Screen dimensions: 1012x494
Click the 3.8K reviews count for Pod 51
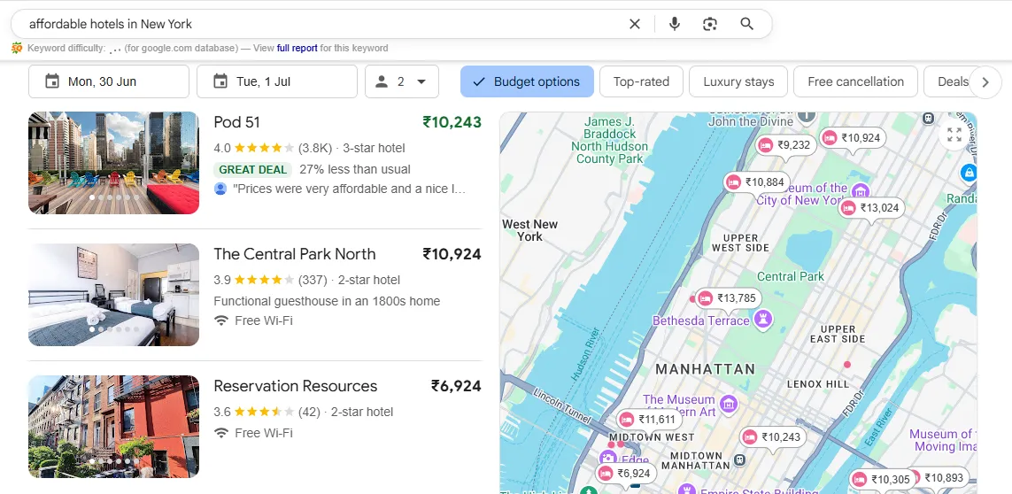[315, 148]
